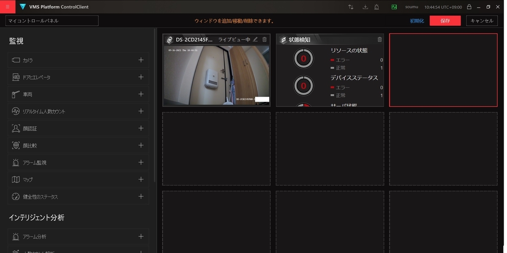Expand the アラーム監視 alarm monitoring section
Image resolution: width=507 pixels, height=253 pixels.
[x=141, y=162]
